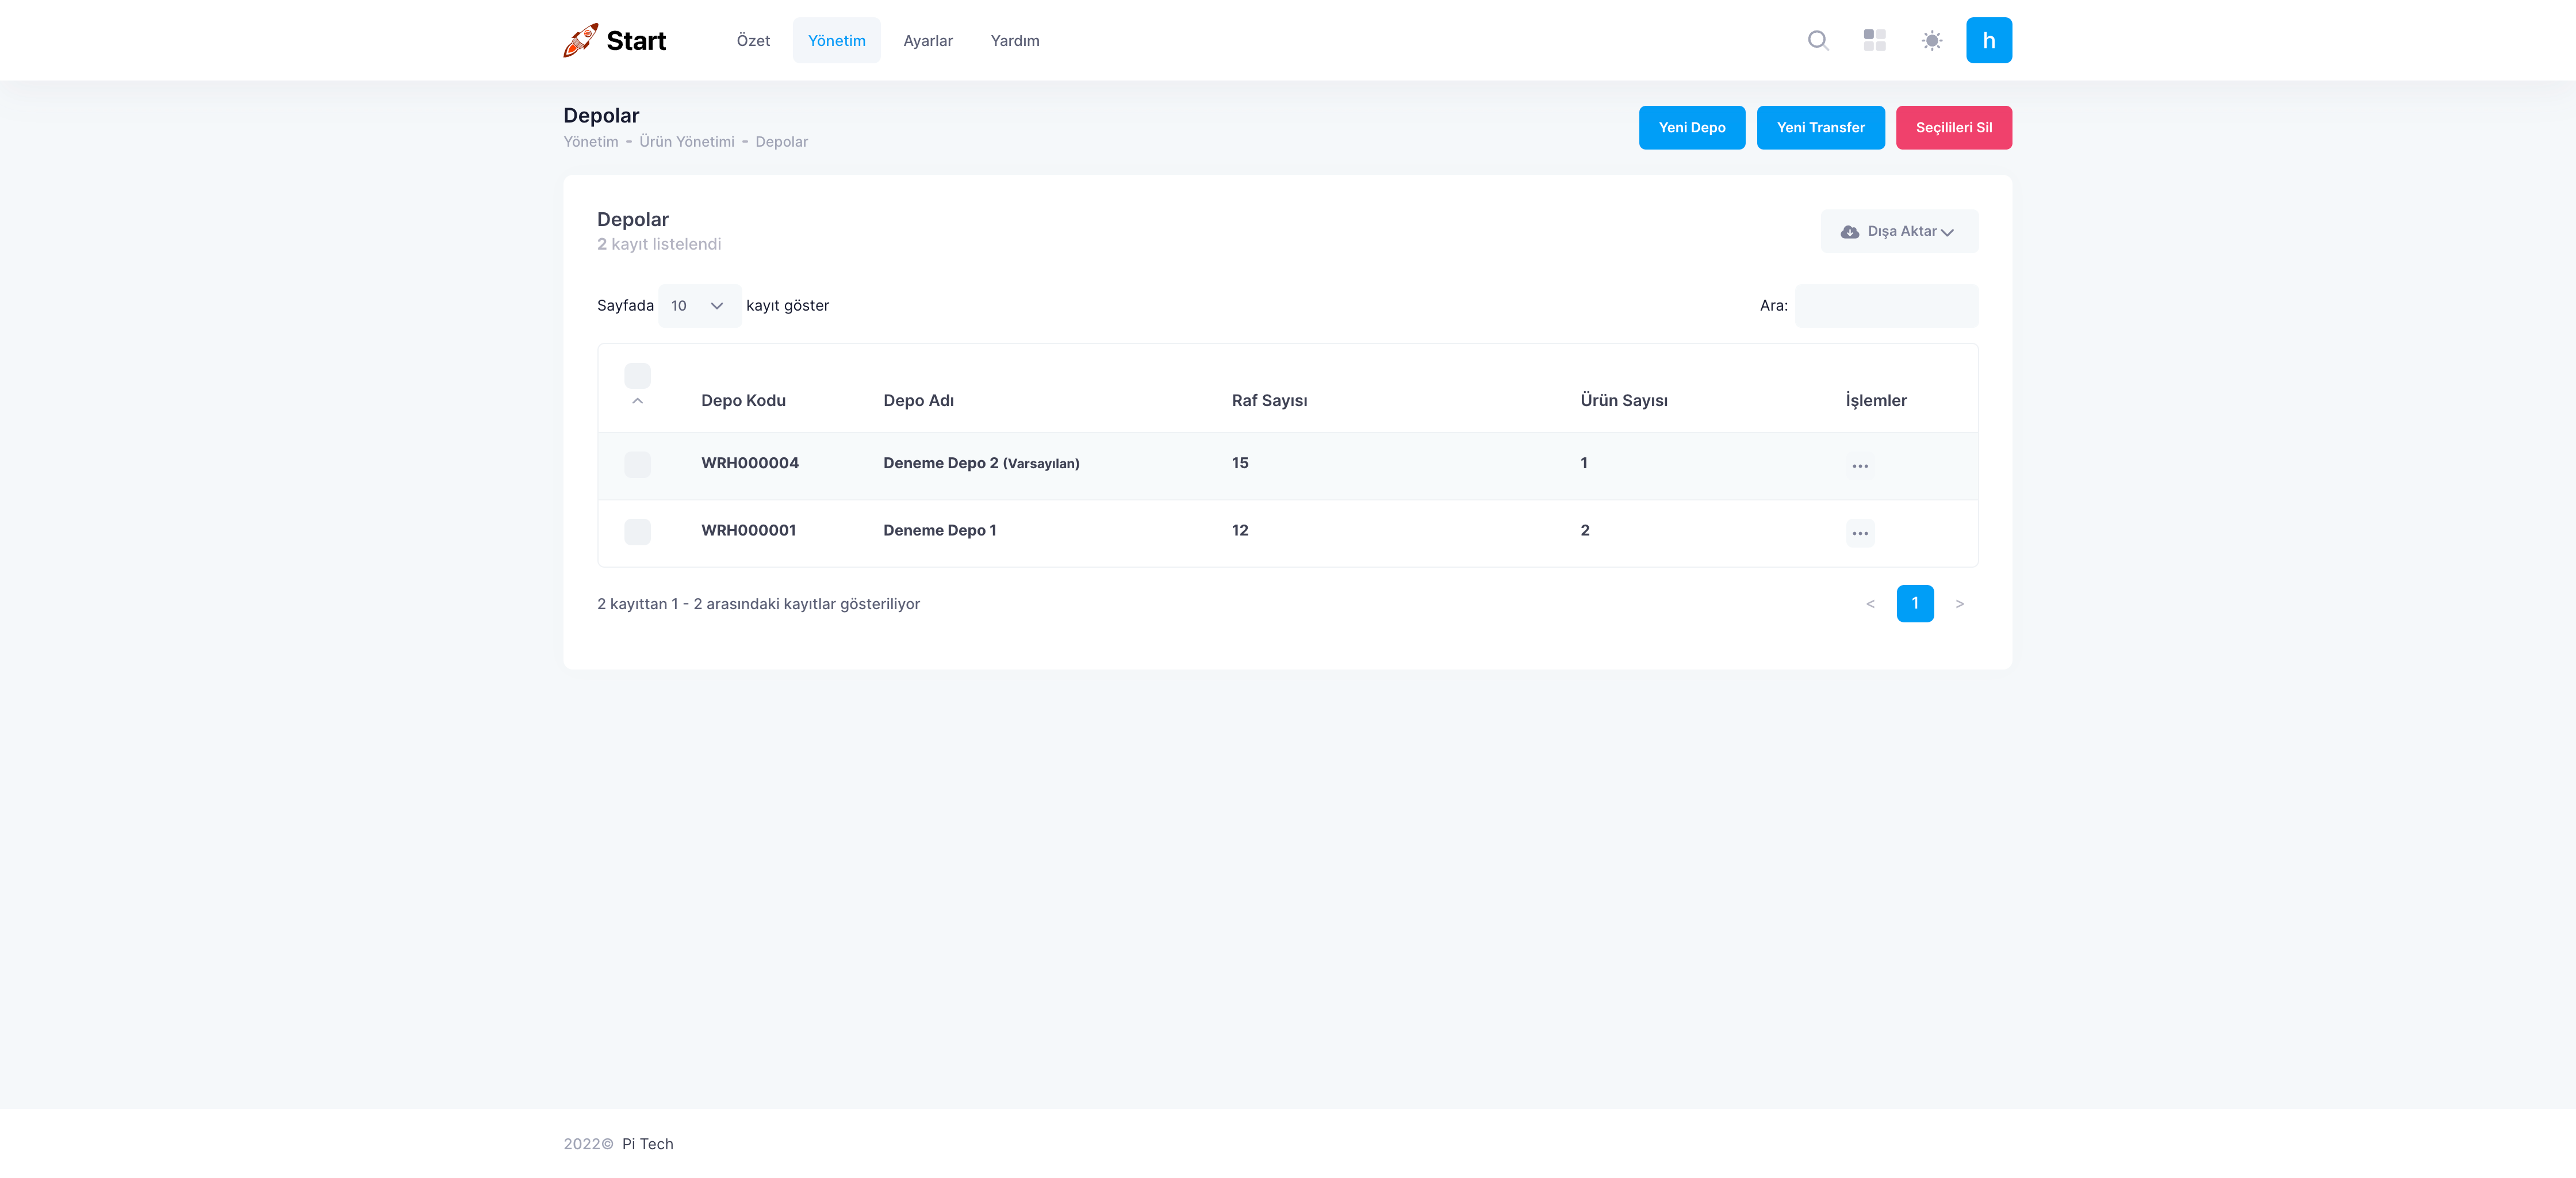Screen dimensions: 2576x1178
Task: Click the Ürün Yönetimi breadcrumb link
Action: (x=686, y=142)
